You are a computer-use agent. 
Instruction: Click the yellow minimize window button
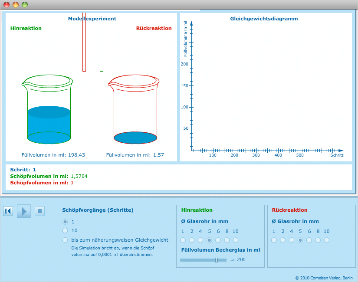click(x=16, y=5)
